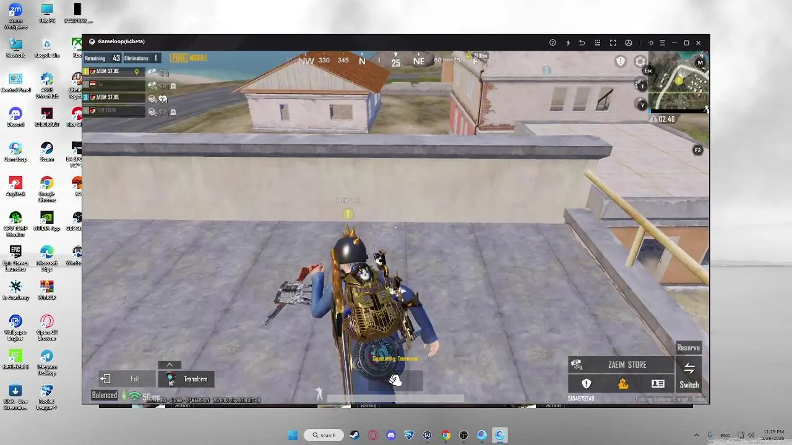Open NVIDIA App desktop shortcut

[47, 221]
